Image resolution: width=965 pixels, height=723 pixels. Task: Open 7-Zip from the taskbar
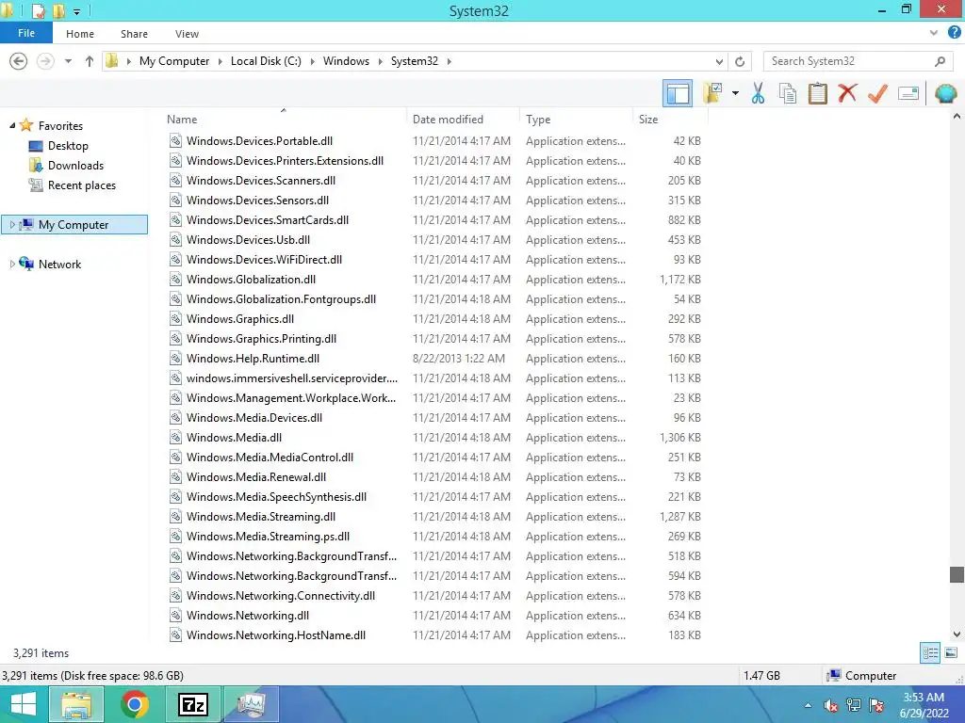pos(192,704)
